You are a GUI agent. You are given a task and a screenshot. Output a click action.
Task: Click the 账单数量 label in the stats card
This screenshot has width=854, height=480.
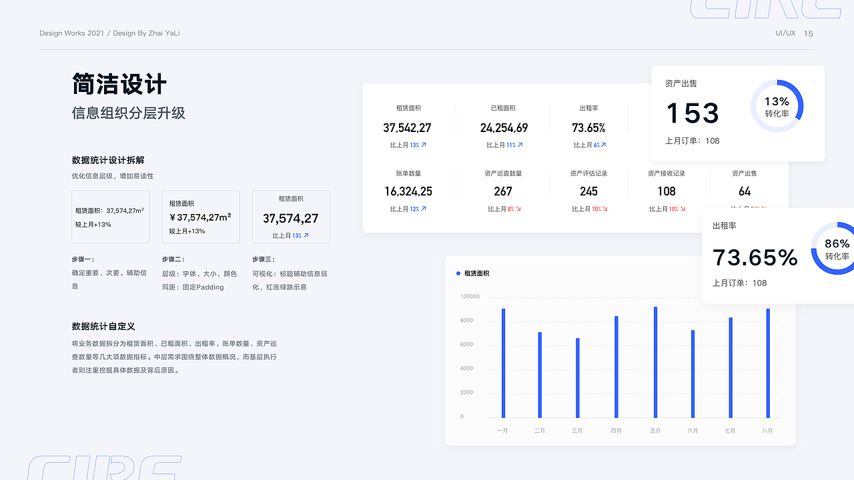point(408,173)
